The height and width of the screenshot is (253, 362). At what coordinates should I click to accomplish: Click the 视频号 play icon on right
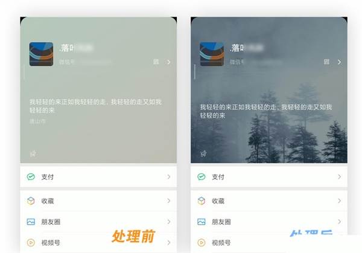click(202, 243)
